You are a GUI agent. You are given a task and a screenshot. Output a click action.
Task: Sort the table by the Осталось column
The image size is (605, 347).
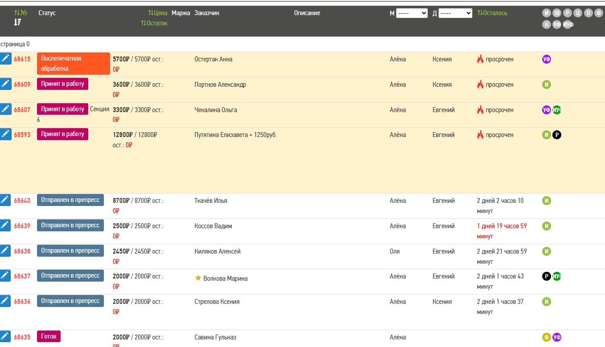[x=492, y=13]
